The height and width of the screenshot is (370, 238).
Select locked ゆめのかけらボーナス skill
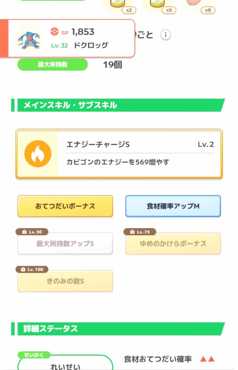(x=173, y=244)
